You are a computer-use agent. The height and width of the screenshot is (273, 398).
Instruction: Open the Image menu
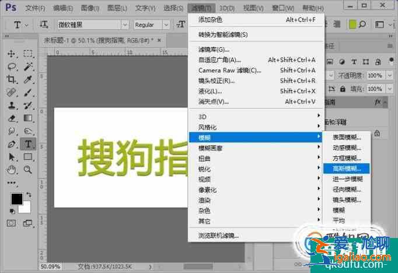tap(90, 8)
